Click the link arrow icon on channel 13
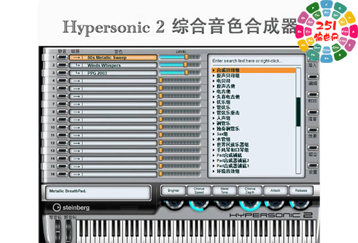The image size is (358, 243). coord(77,151)
